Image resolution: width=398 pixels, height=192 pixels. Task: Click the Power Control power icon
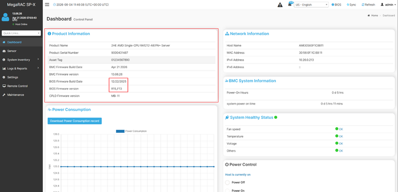tap(227, 164)
